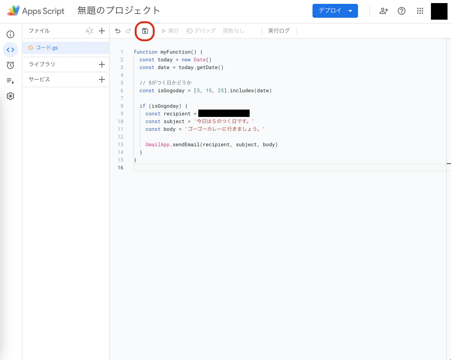This screenshot has width=451, height=360.
Task: Click the GmailApp.sendEmail line
Action: point(212,144)
